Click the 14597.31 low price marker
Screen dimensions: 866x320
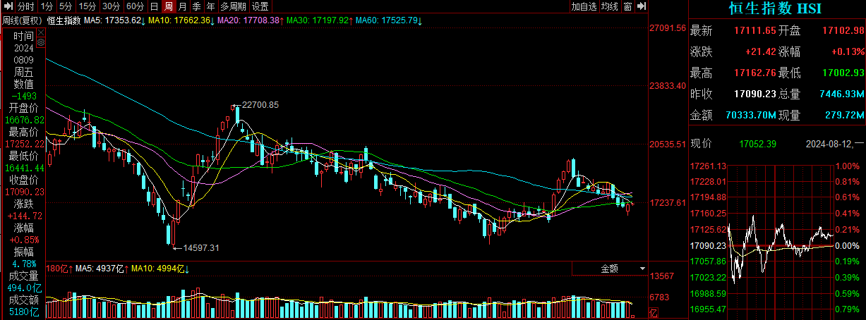click(x=201, y=247)
